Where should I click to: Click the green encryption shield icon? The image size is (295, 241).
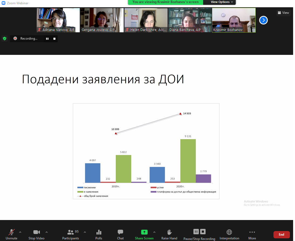tap(5, 38)
